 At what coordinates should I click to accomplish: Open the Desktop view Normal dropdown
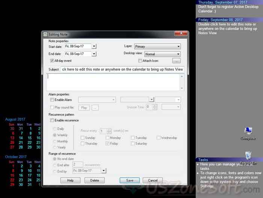[x=162, y=54]
